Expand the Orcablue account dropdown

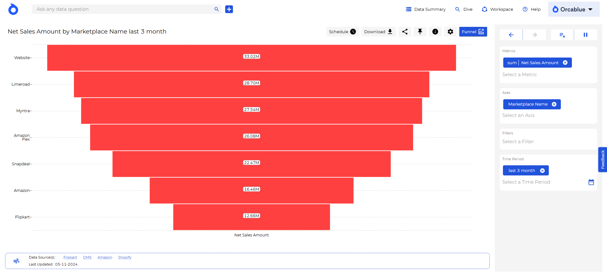[x=573, y=9]
